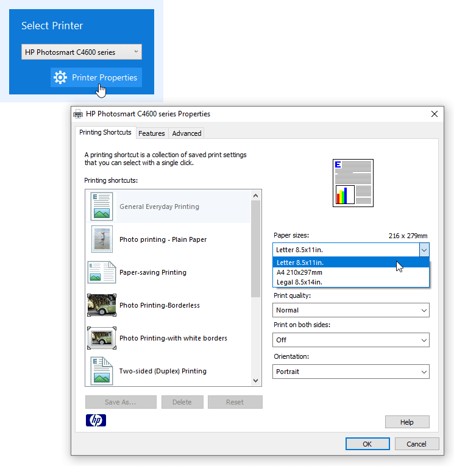Select the Photo printing - Plain Paper icon
This screenshot has width=454, height=466.
[x=102, y=239]
